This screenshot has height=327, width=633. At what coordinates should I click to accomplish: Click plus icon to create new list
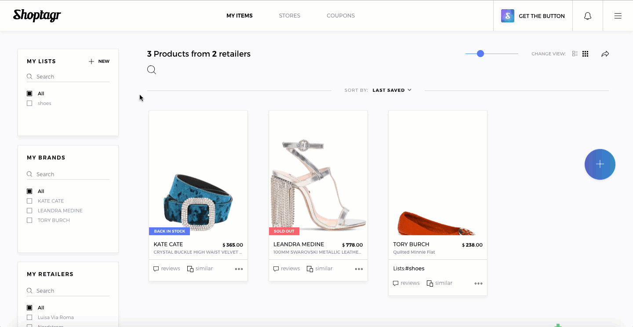[91, 61]
